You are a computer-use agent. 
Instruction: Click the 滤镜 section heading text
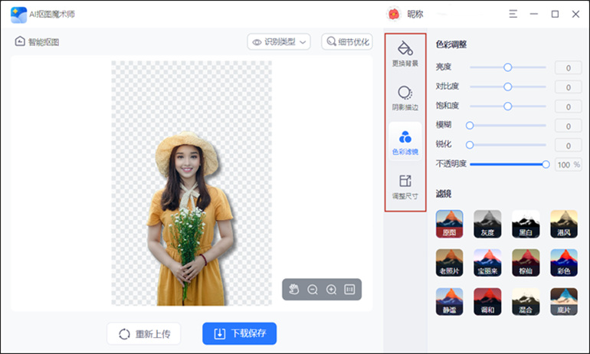pyautogui.click(x=443, y=194)
